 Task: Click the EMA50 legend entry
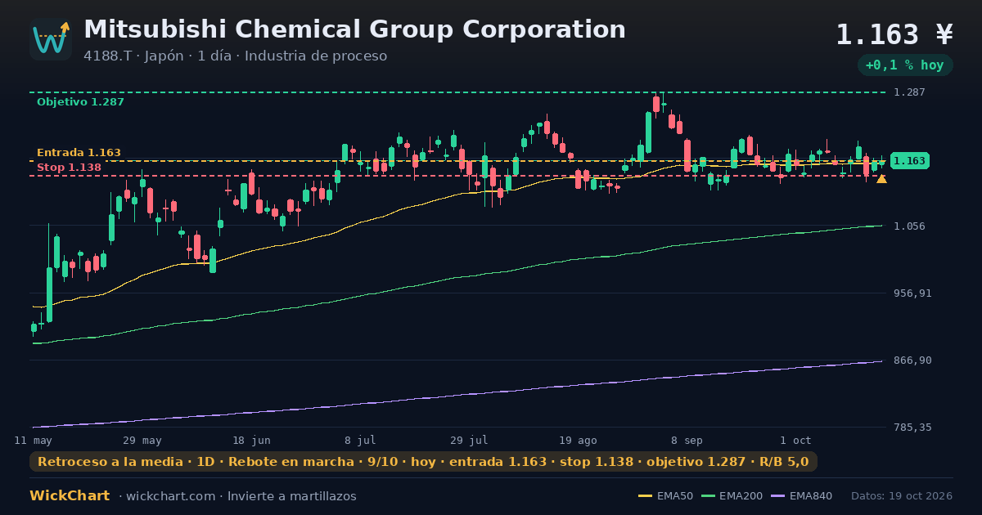click(665, 496)
